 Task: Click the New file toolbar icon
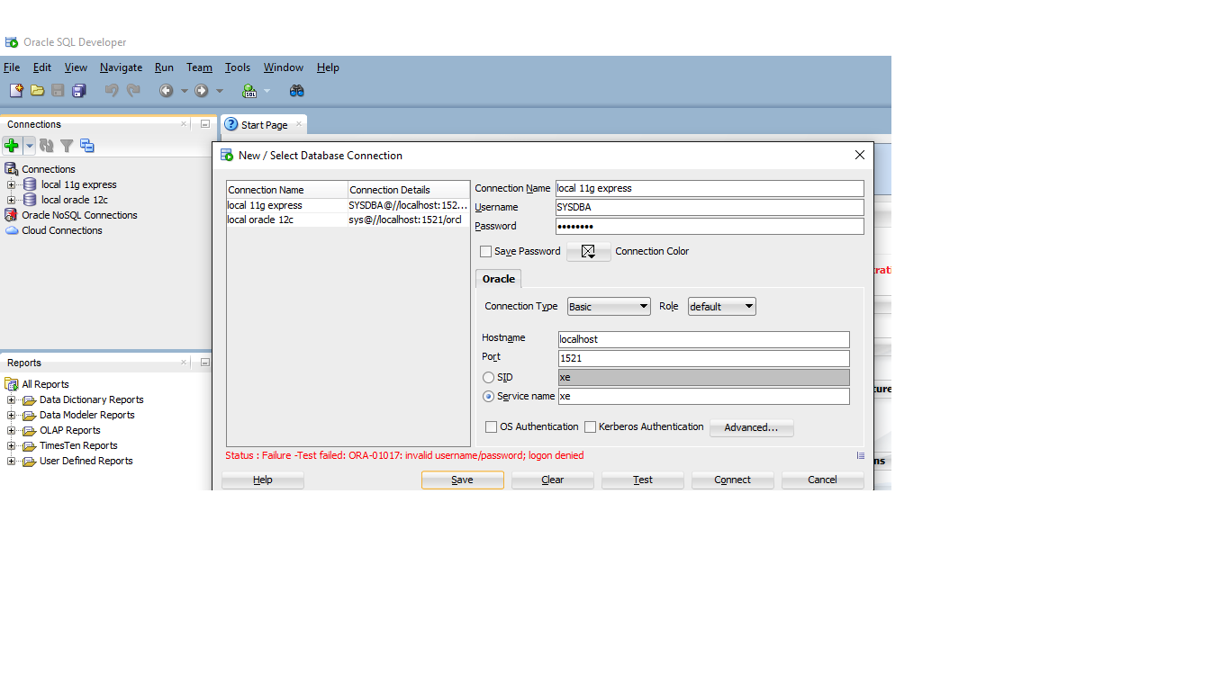pos(16,91)
